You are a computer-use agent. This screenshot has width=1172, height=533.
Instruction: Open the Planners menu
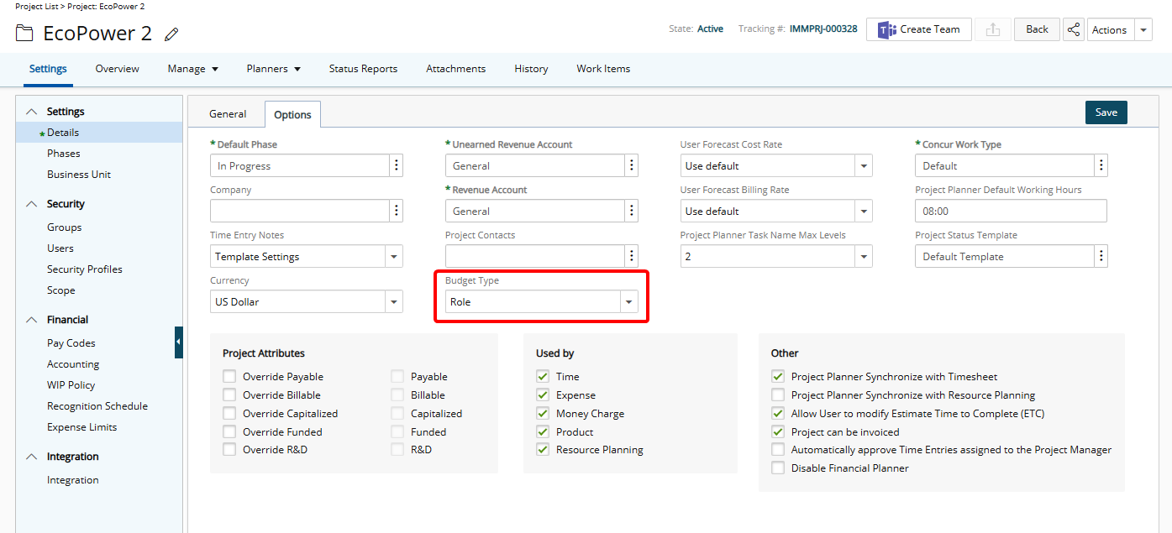click(x=273, y=69)
